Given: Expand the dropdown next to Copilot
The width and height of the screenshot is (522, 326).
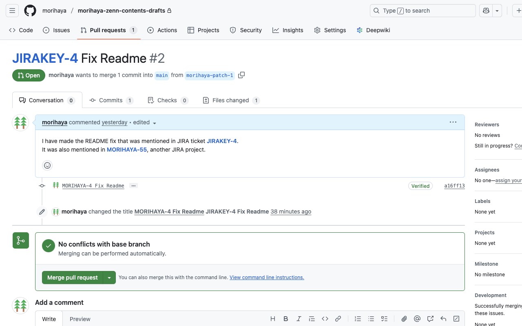Looking at the screenshot, I should (x=497, y=11).
